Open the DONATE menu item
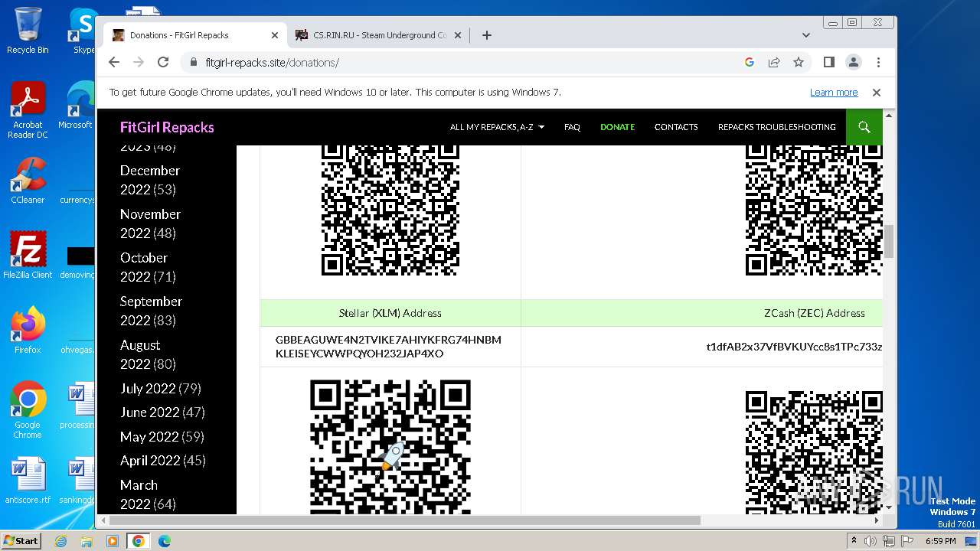The height and width of the screenshot is (551, 980). (x=617, y=127)
